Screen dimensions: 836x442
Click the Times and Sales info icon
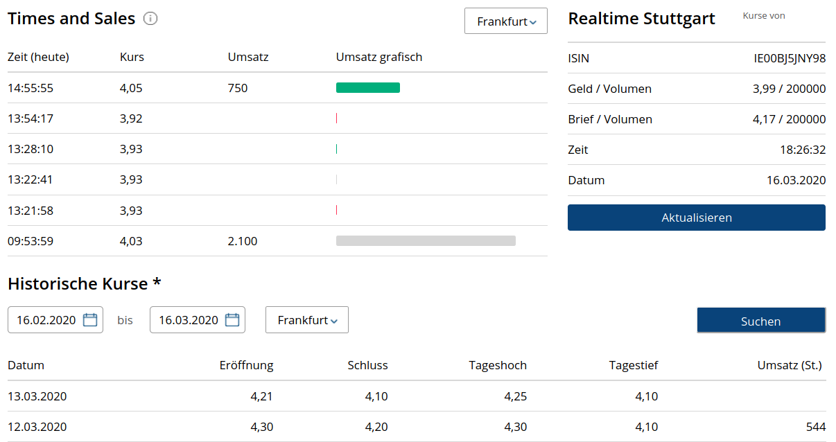coord(150,19)
